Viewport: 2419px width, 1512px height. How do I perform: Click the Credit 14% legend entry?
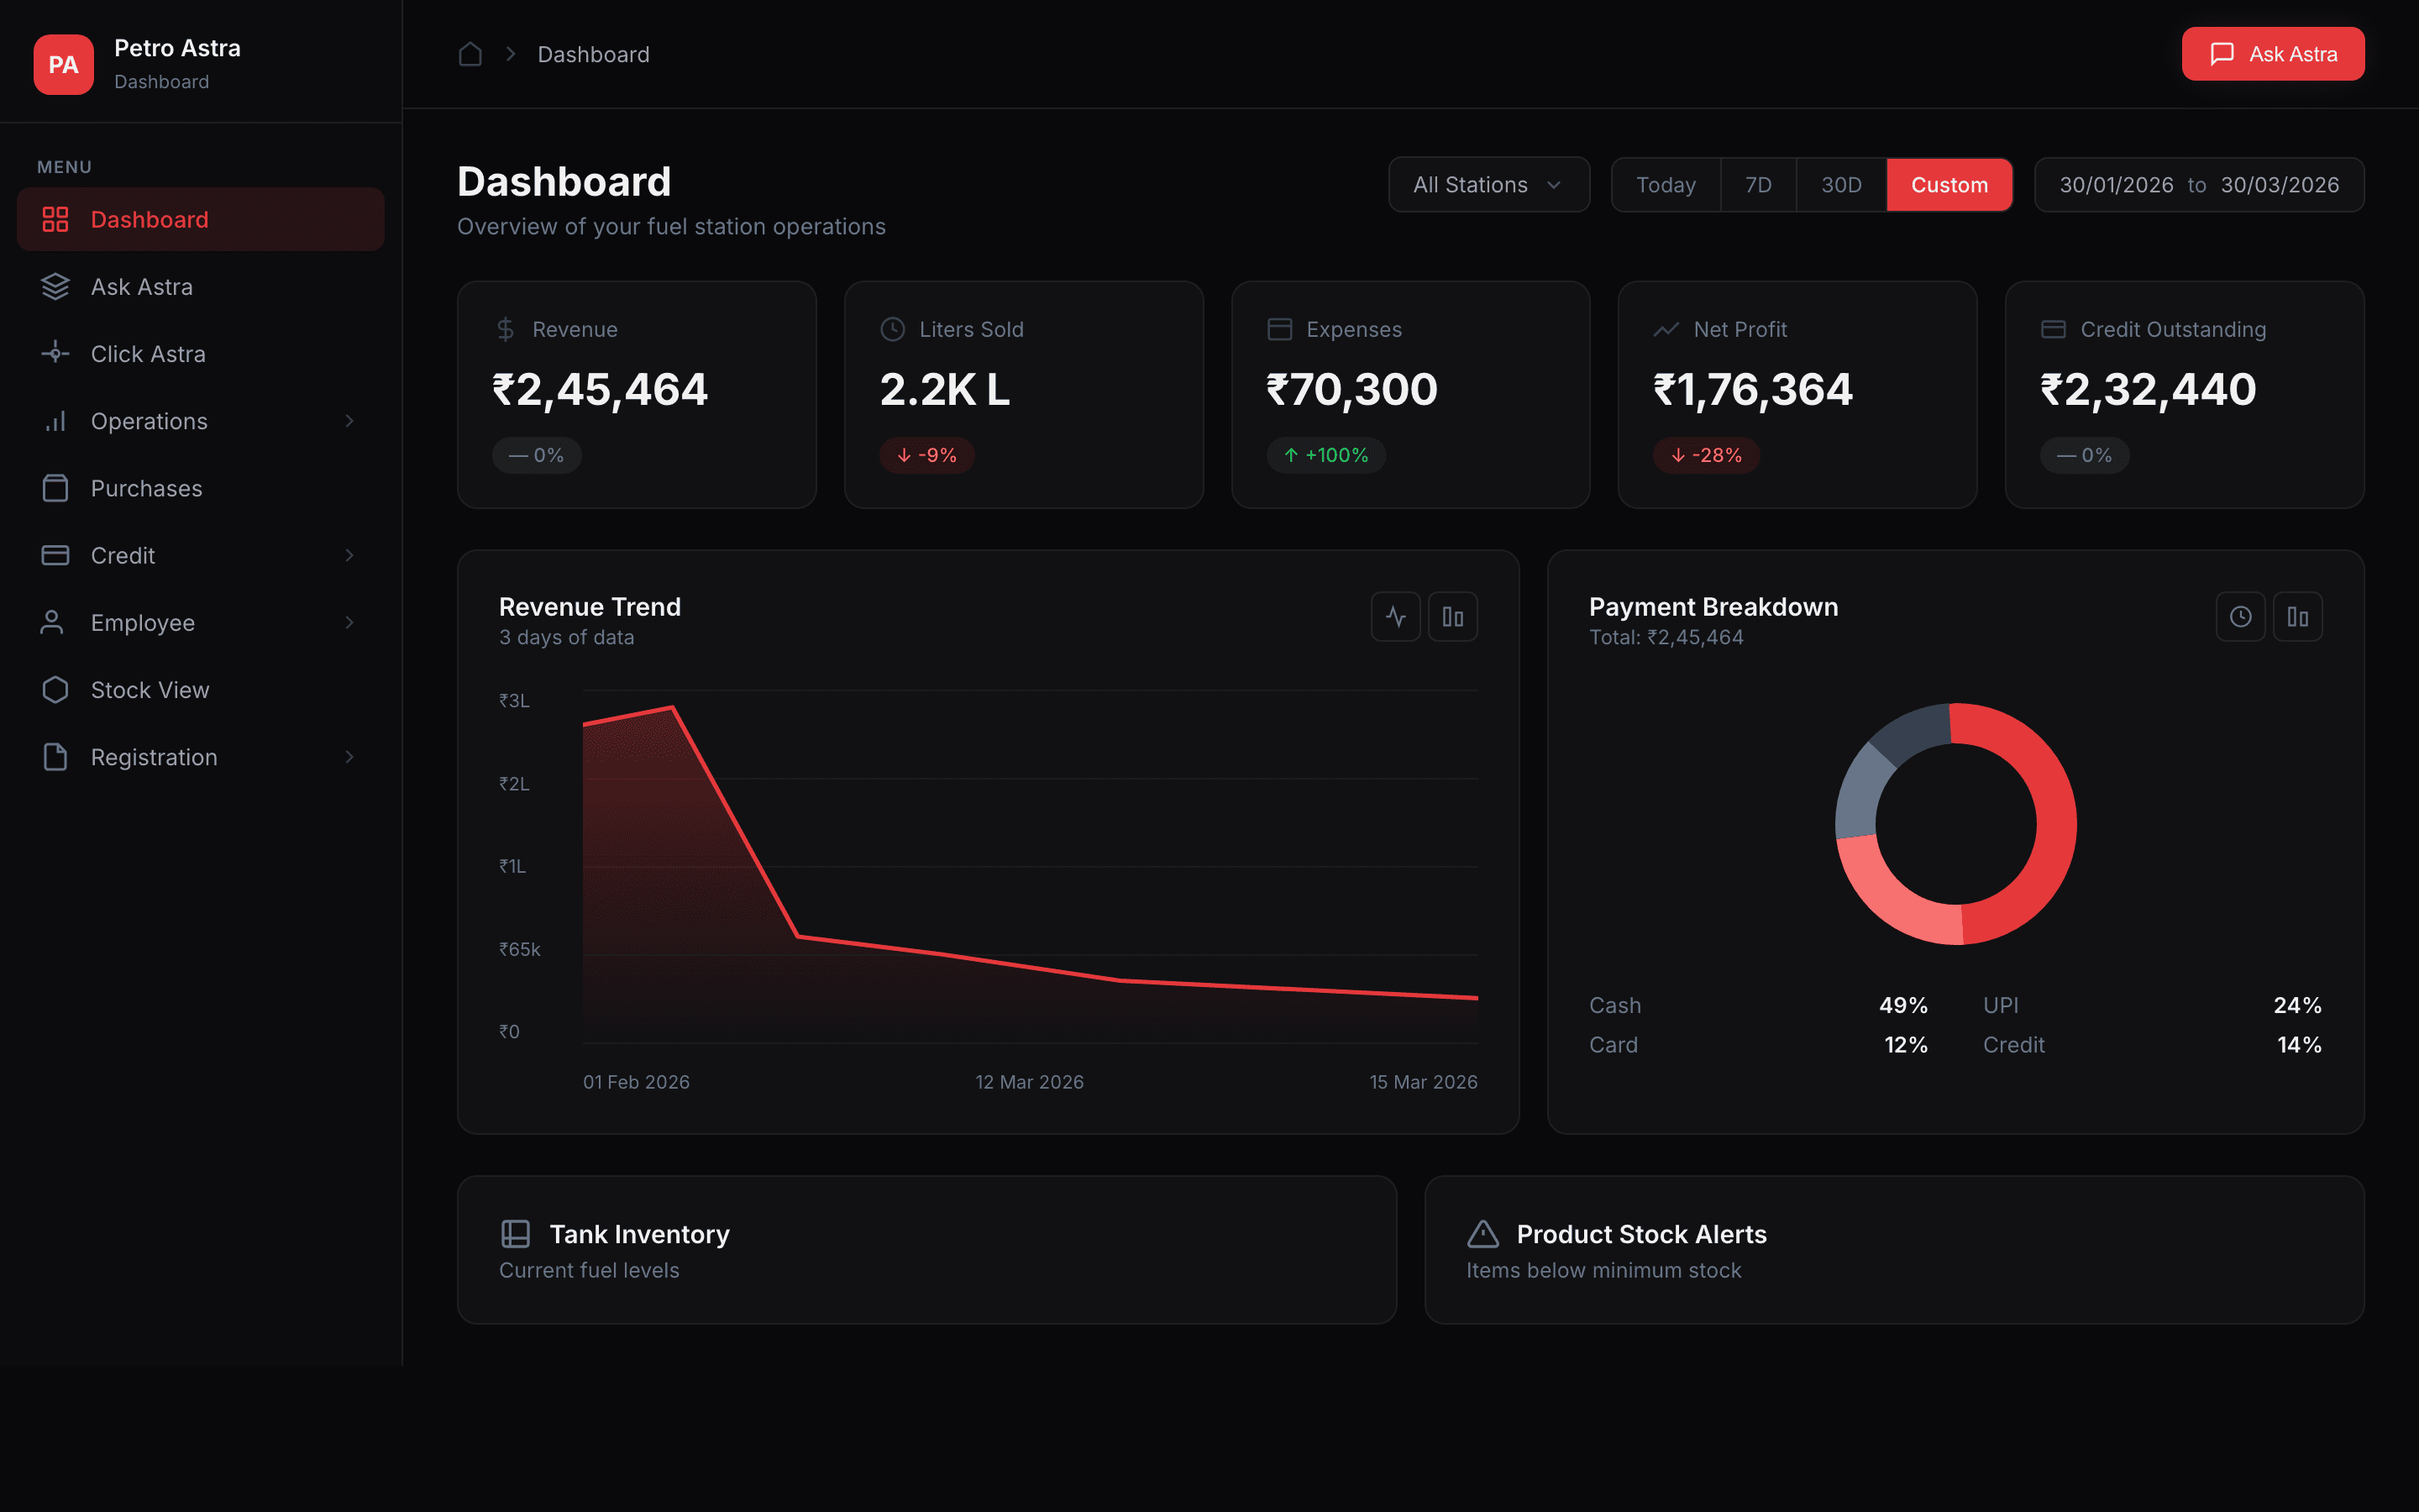[2152, 1044]
